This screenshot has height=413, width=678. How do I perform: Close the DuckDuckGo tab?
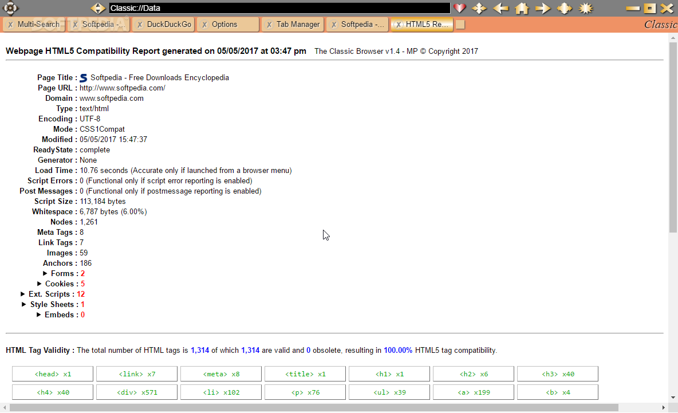140,25
